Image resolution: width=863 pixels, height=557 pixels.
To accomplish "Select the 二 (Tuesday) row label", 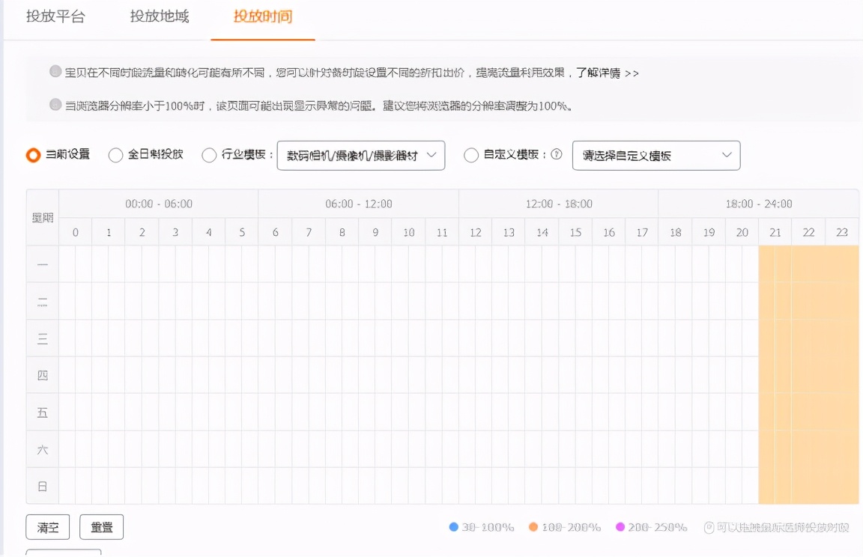I will (x=43, y=301).
